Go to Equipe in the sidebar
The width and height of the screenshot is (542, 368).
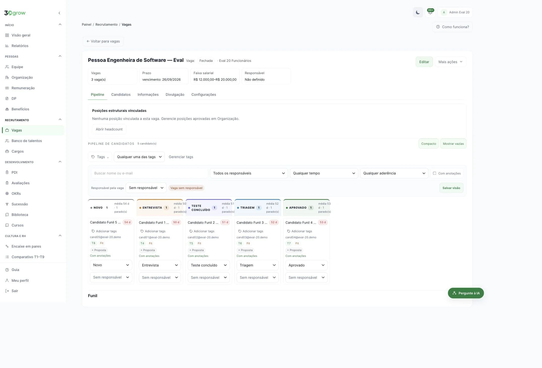[33, 67]
